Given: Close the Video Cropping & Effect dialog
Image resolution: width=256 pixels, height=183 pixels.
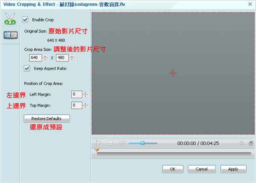Looking at the screenshot, I should 250,4.
